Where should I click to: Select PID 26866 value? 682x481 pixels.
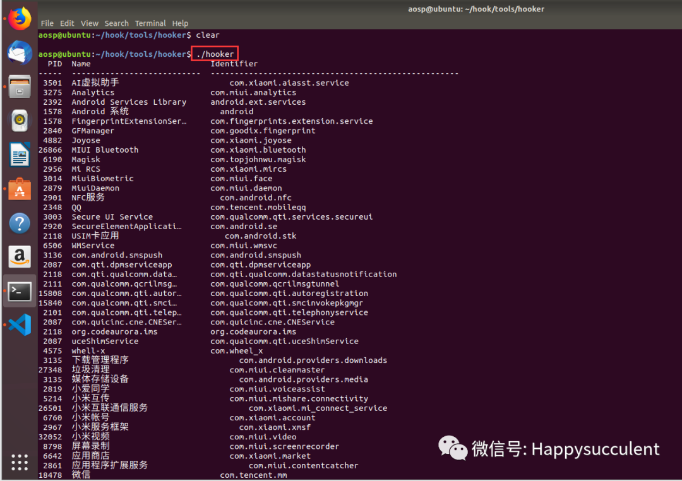tap(50, 150)
